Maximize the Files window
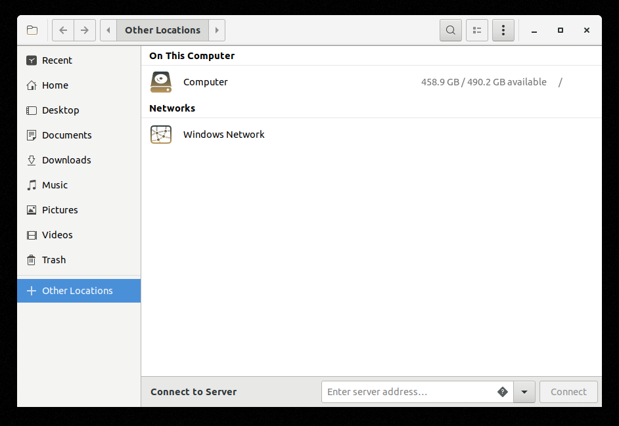This screenshot has height=426, width=619. 560,30
